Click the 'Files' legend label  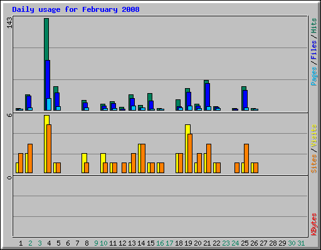point(313,50)
